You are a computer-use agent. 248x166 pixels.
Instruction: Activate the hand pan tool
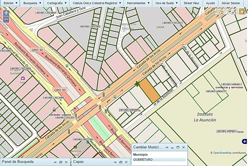[242, 12]
